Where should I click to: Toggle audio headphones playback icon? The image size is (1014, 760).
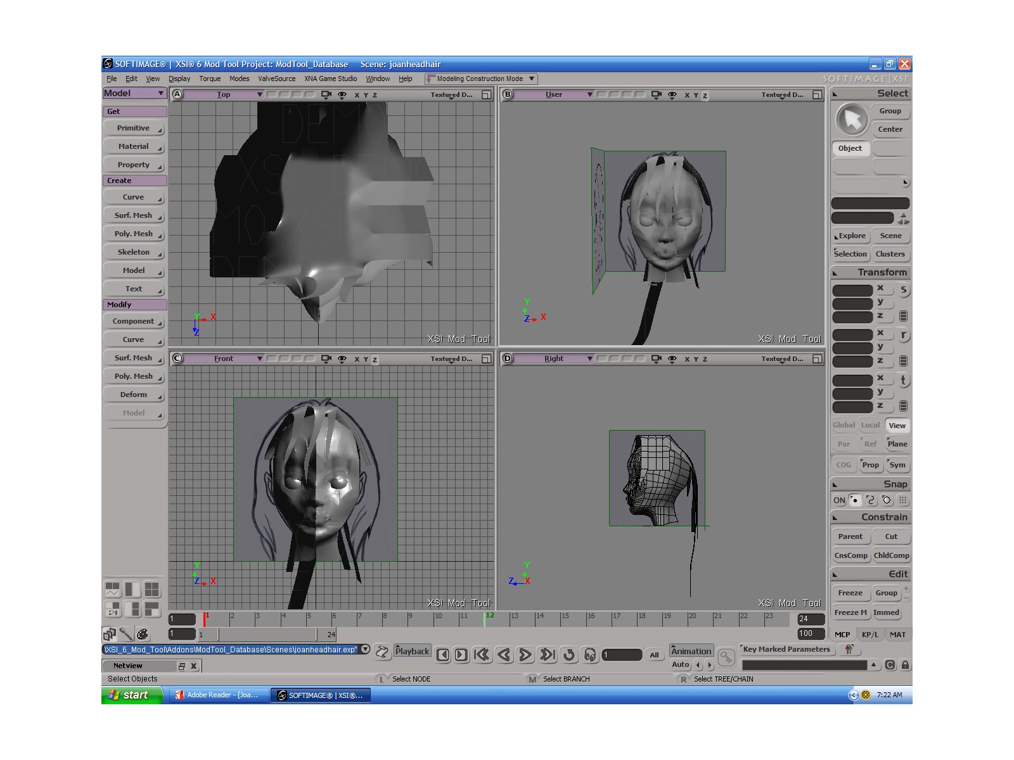(x=590, y=655)
